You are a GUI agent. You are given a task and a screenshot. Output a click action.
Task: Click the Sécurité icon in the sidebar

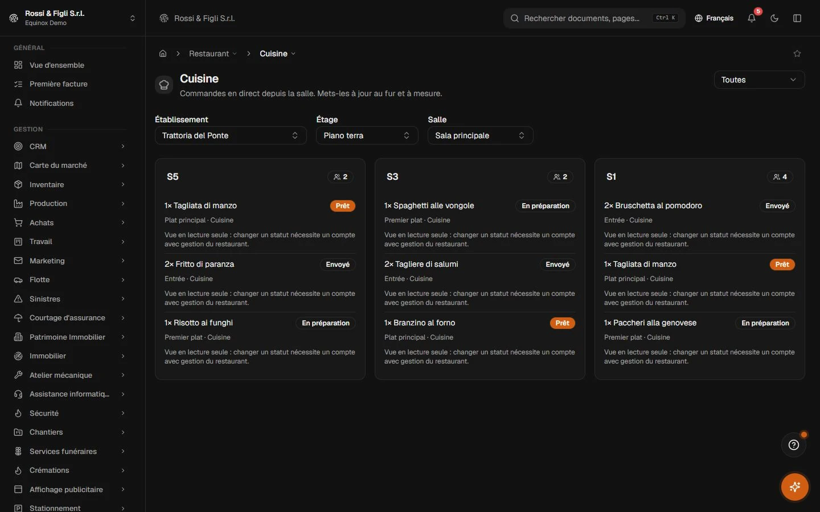click(18, 413)
